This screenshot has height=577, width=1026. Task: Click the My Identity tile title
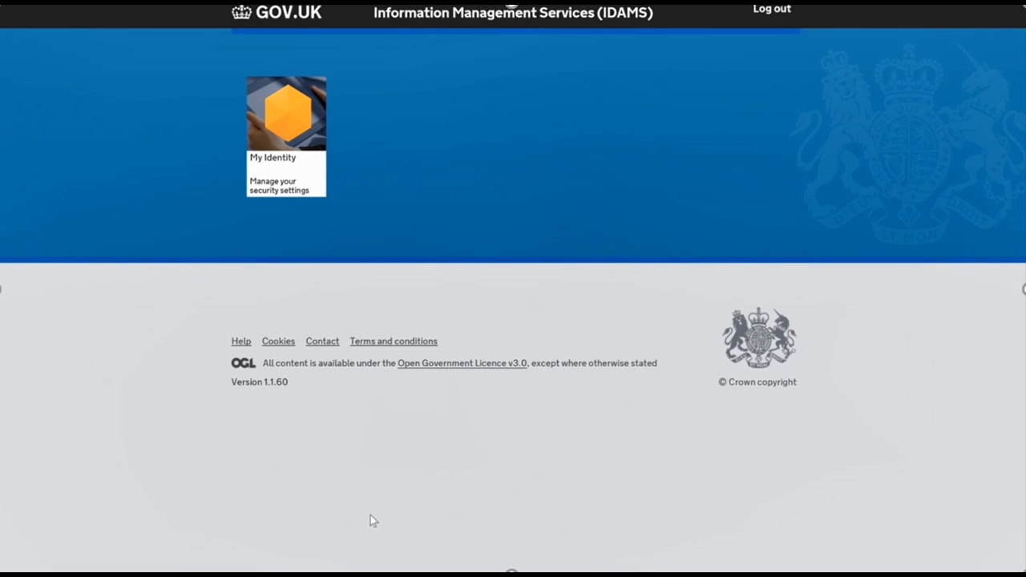click(273, 158)
